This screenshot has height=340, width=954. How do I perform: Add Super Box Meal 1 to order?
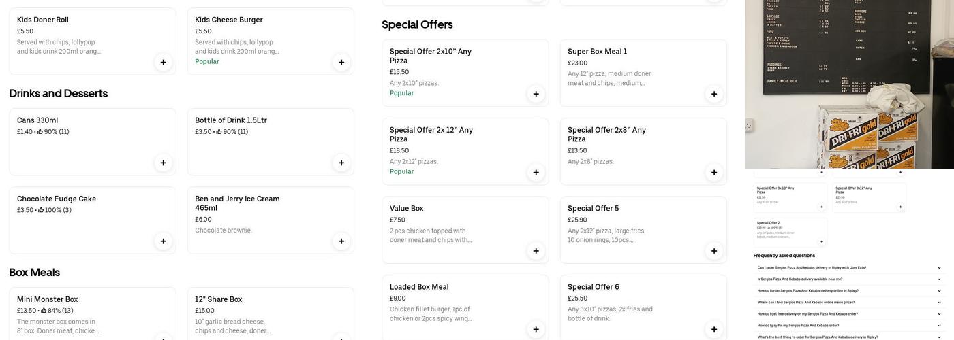click(x=714, y=94)
